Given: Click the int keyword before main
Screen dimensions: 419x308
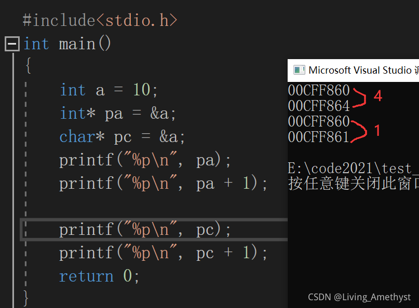Looking at the screenshot, I should (36, 44).
